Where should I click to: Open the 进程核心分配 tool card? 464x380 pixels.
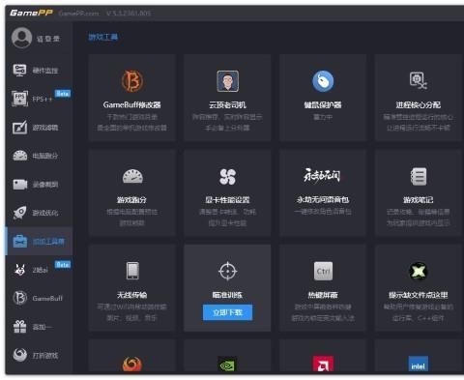coord(419,98)
